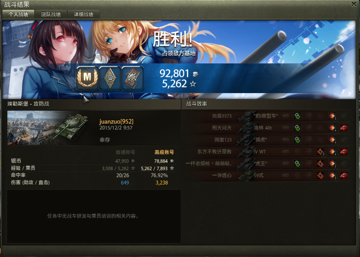Click the 普通账号 column header
The image size is (360, 257).
click(x=125, y=152)
